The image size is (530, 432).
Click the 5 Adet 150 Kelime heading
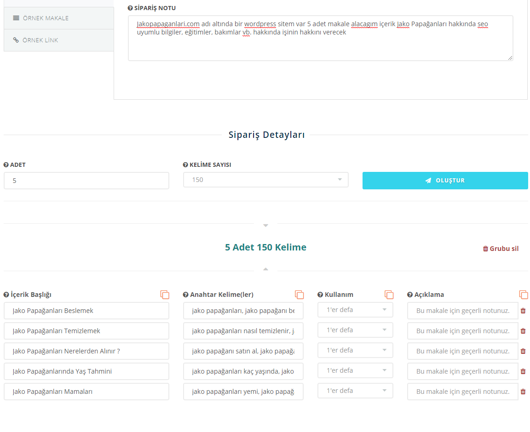265,247
